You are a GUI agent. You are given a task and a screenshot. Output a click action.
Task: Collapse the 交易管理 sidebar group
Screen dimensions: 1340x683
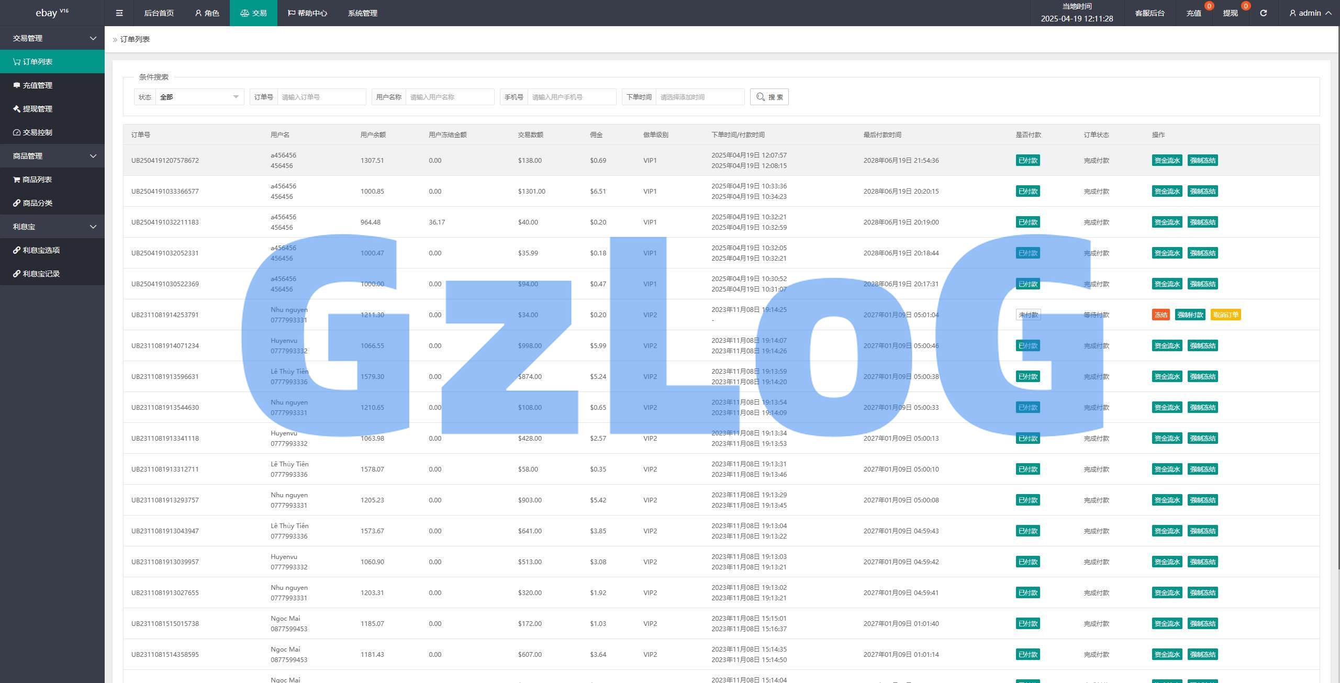tap(52, 38)
